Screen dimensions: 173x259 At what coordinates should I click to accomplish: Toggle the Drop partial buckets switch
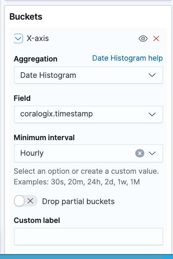(x=26, y=201)
